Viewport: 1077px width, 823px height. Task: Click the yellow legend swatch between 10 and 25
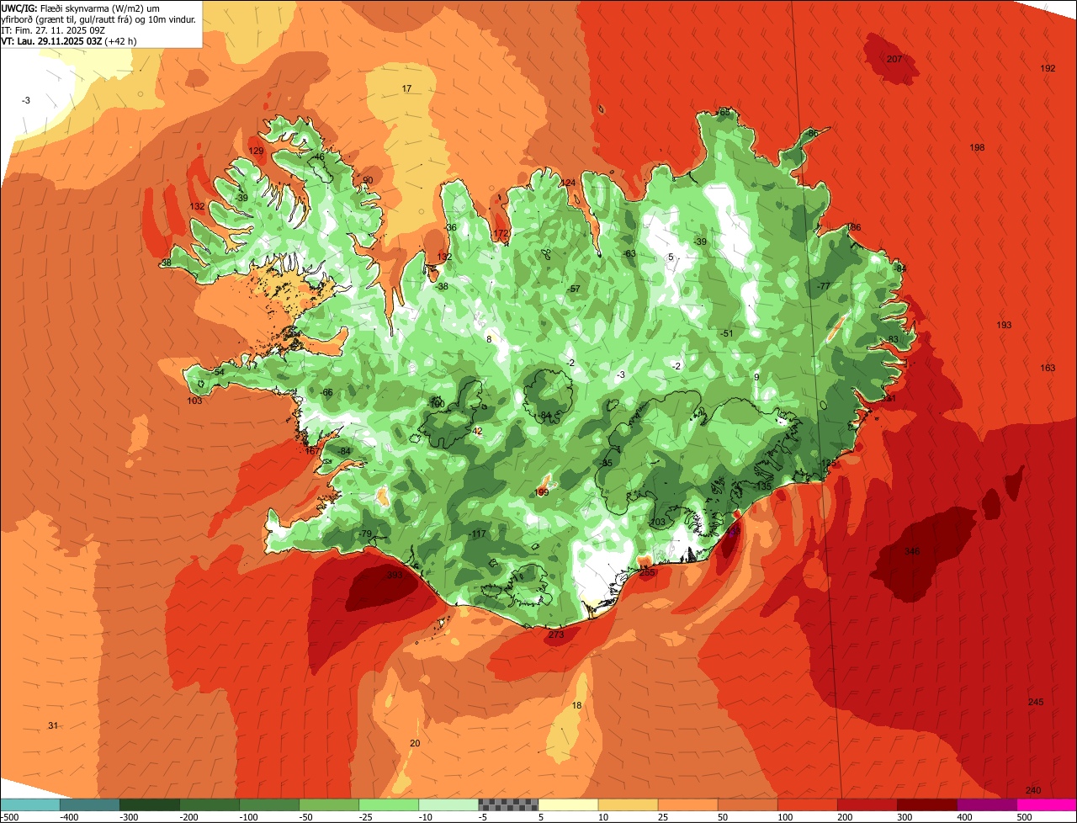click(x=628, y=804)
